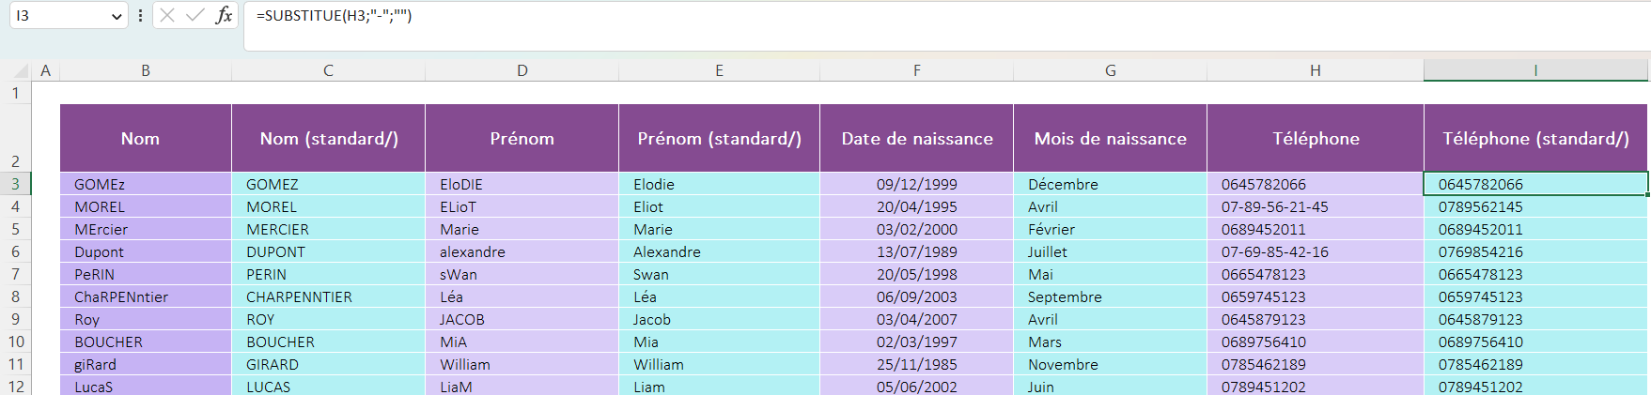Select row 3 header
This screenshot has height=395, width=1651.
(16, 184)
